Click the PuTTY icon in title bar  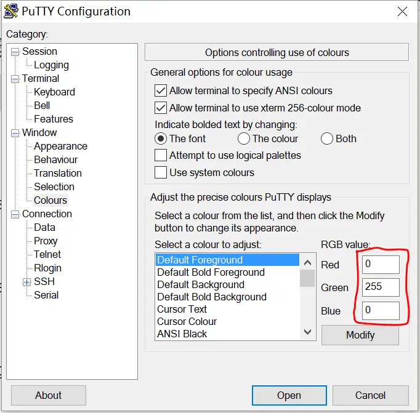[x=11, y=11]
